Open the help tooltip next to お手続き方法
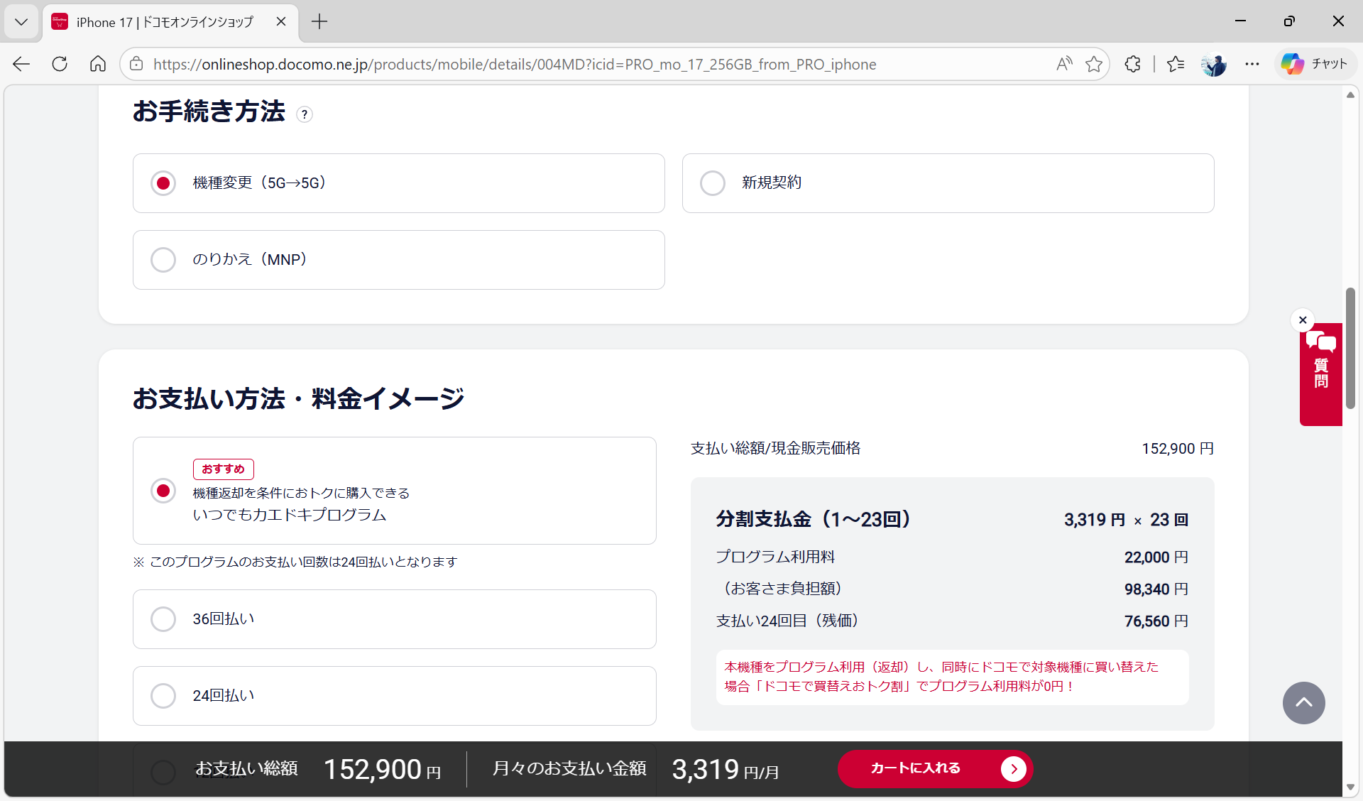1363x801 pixels. point(305,114)
